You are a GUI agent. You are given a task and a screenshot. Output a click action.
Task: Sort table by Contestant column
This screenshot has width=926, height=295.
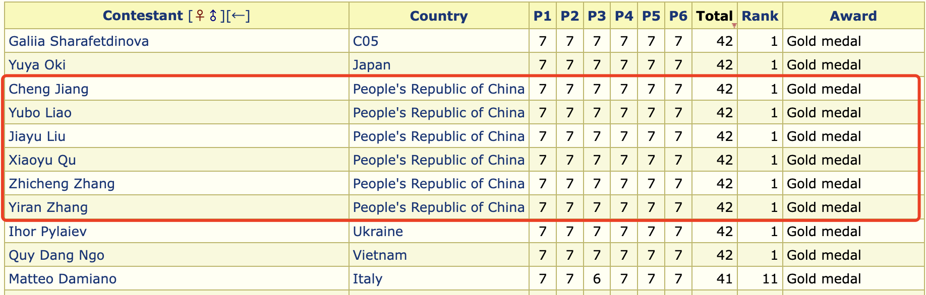[x=142, y=16]
